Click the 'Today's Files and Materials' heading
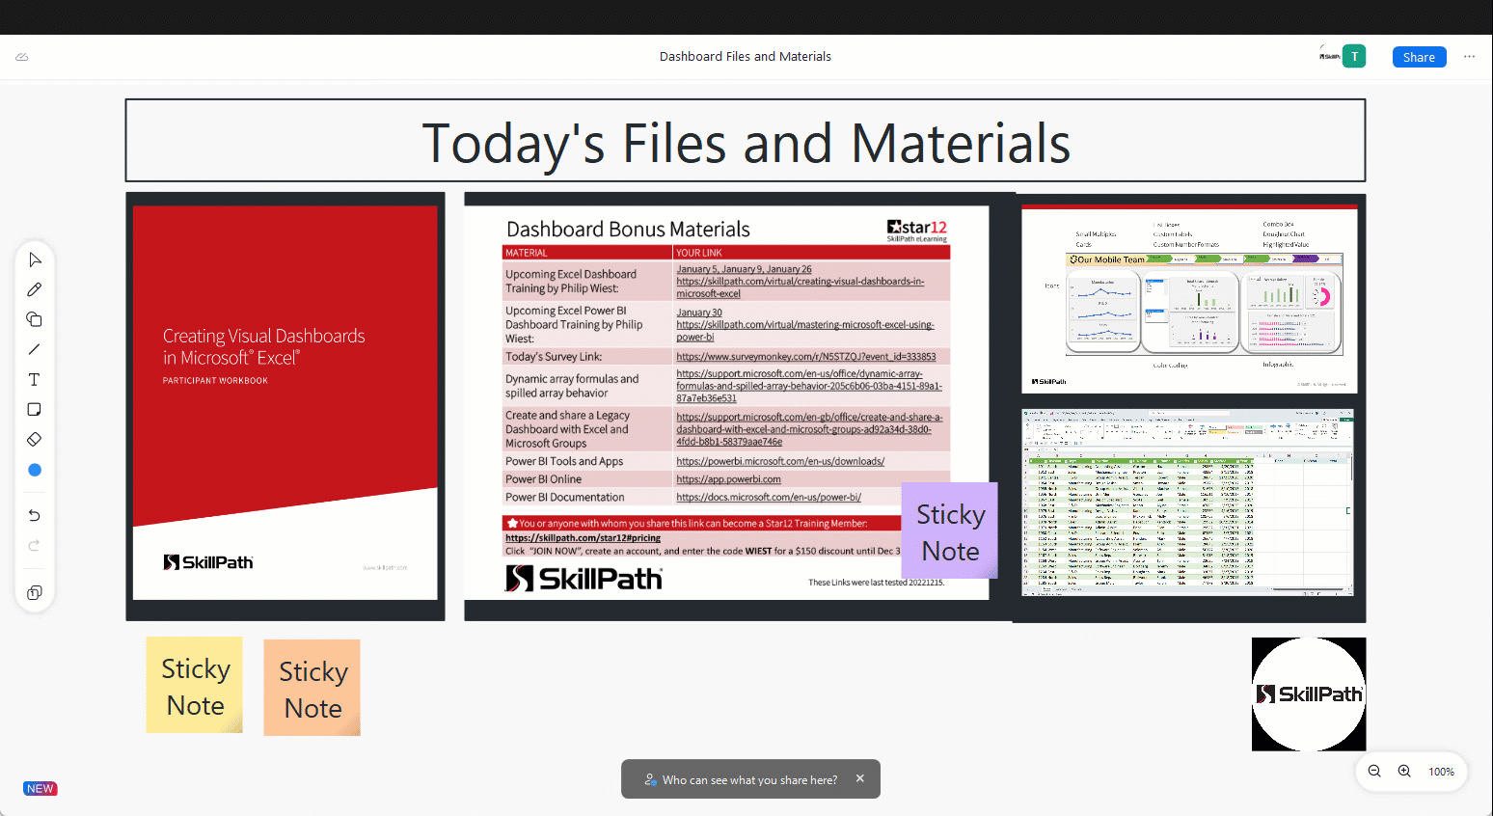Screen dimensions: 1493x816 [746, 143]
